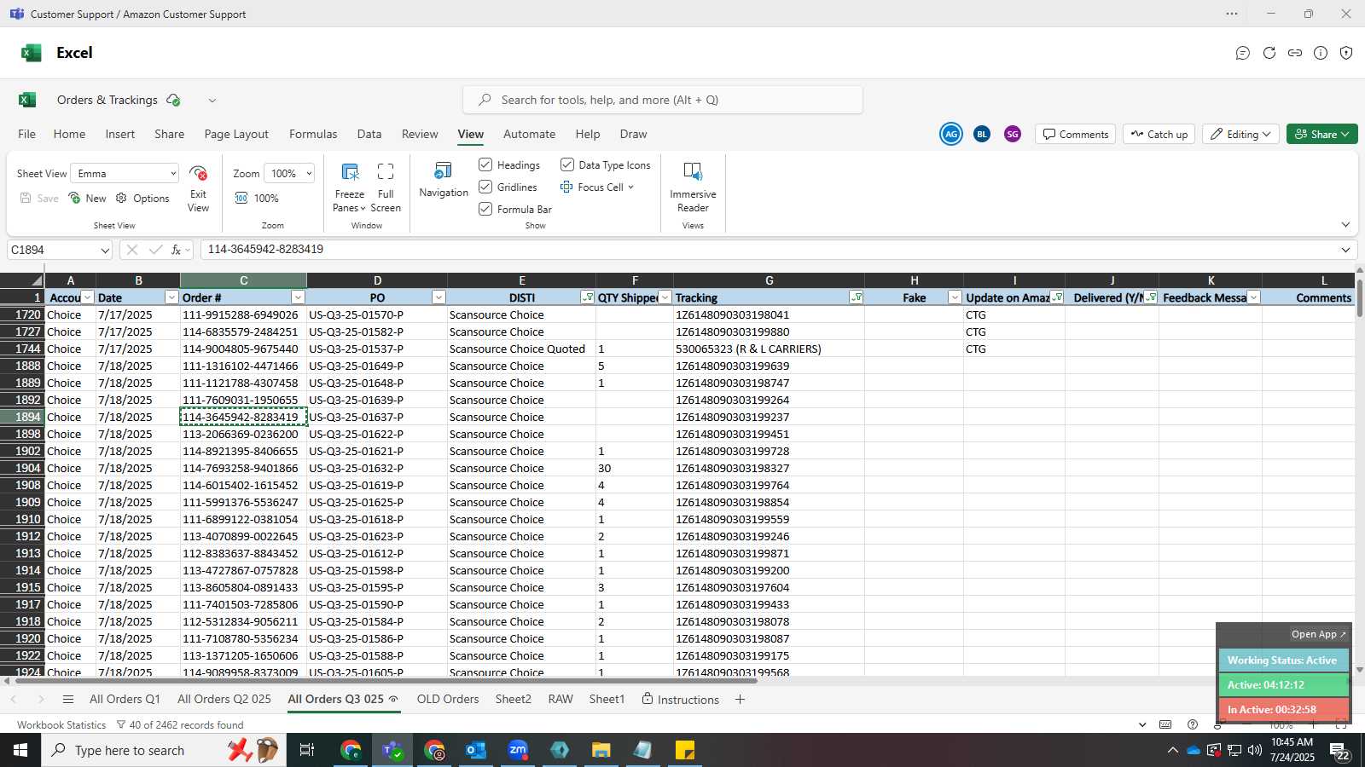Open filter dropdown for Order # column
This screenshot has height=767, width=1365.
click(x=298, y=297)
